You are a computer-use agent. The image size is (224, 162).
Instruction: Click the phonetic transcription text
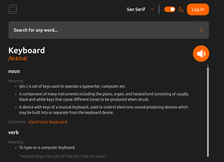click(18, 58)
